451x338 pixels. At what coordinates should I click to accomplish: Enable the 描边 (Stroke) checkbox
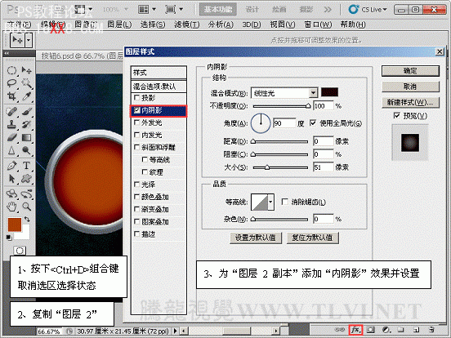pos(137,234)
